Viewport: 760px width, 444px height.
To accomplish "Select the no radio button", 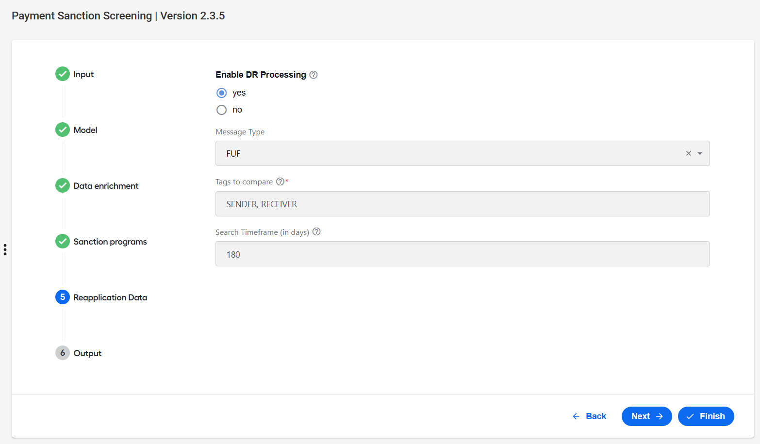I will pyautogui.click(x=221, y=110).
